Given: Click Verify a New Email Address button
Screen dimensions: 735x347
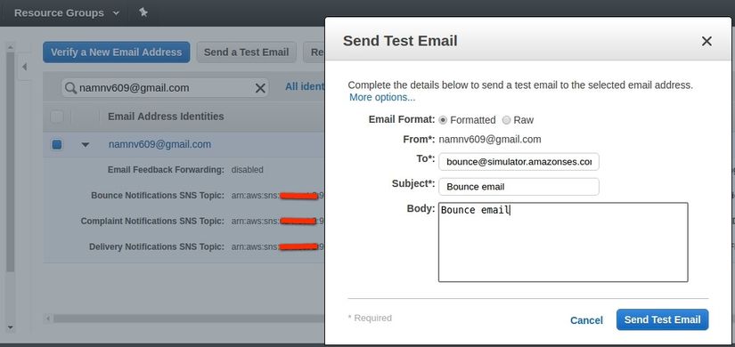Looking at the screenshot, I should pos(116,52).
